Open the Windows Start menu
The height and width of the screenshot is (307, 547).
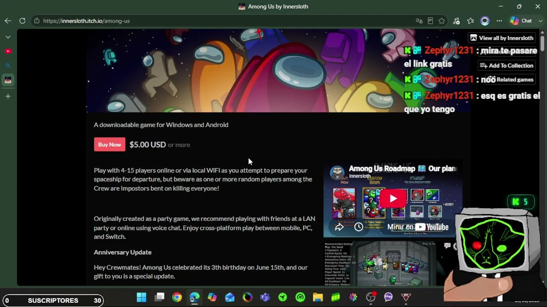[x=141, y=297]
